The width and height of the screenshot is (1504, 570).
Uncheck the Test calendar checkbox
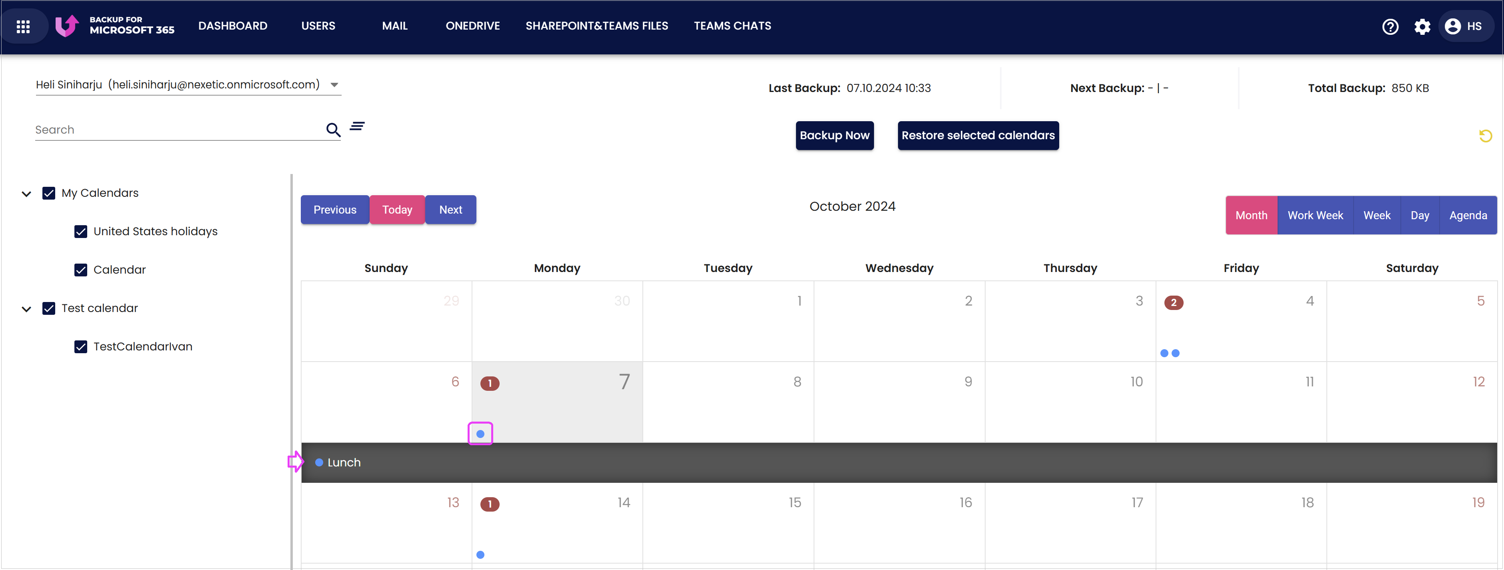[x=49, y=308]
